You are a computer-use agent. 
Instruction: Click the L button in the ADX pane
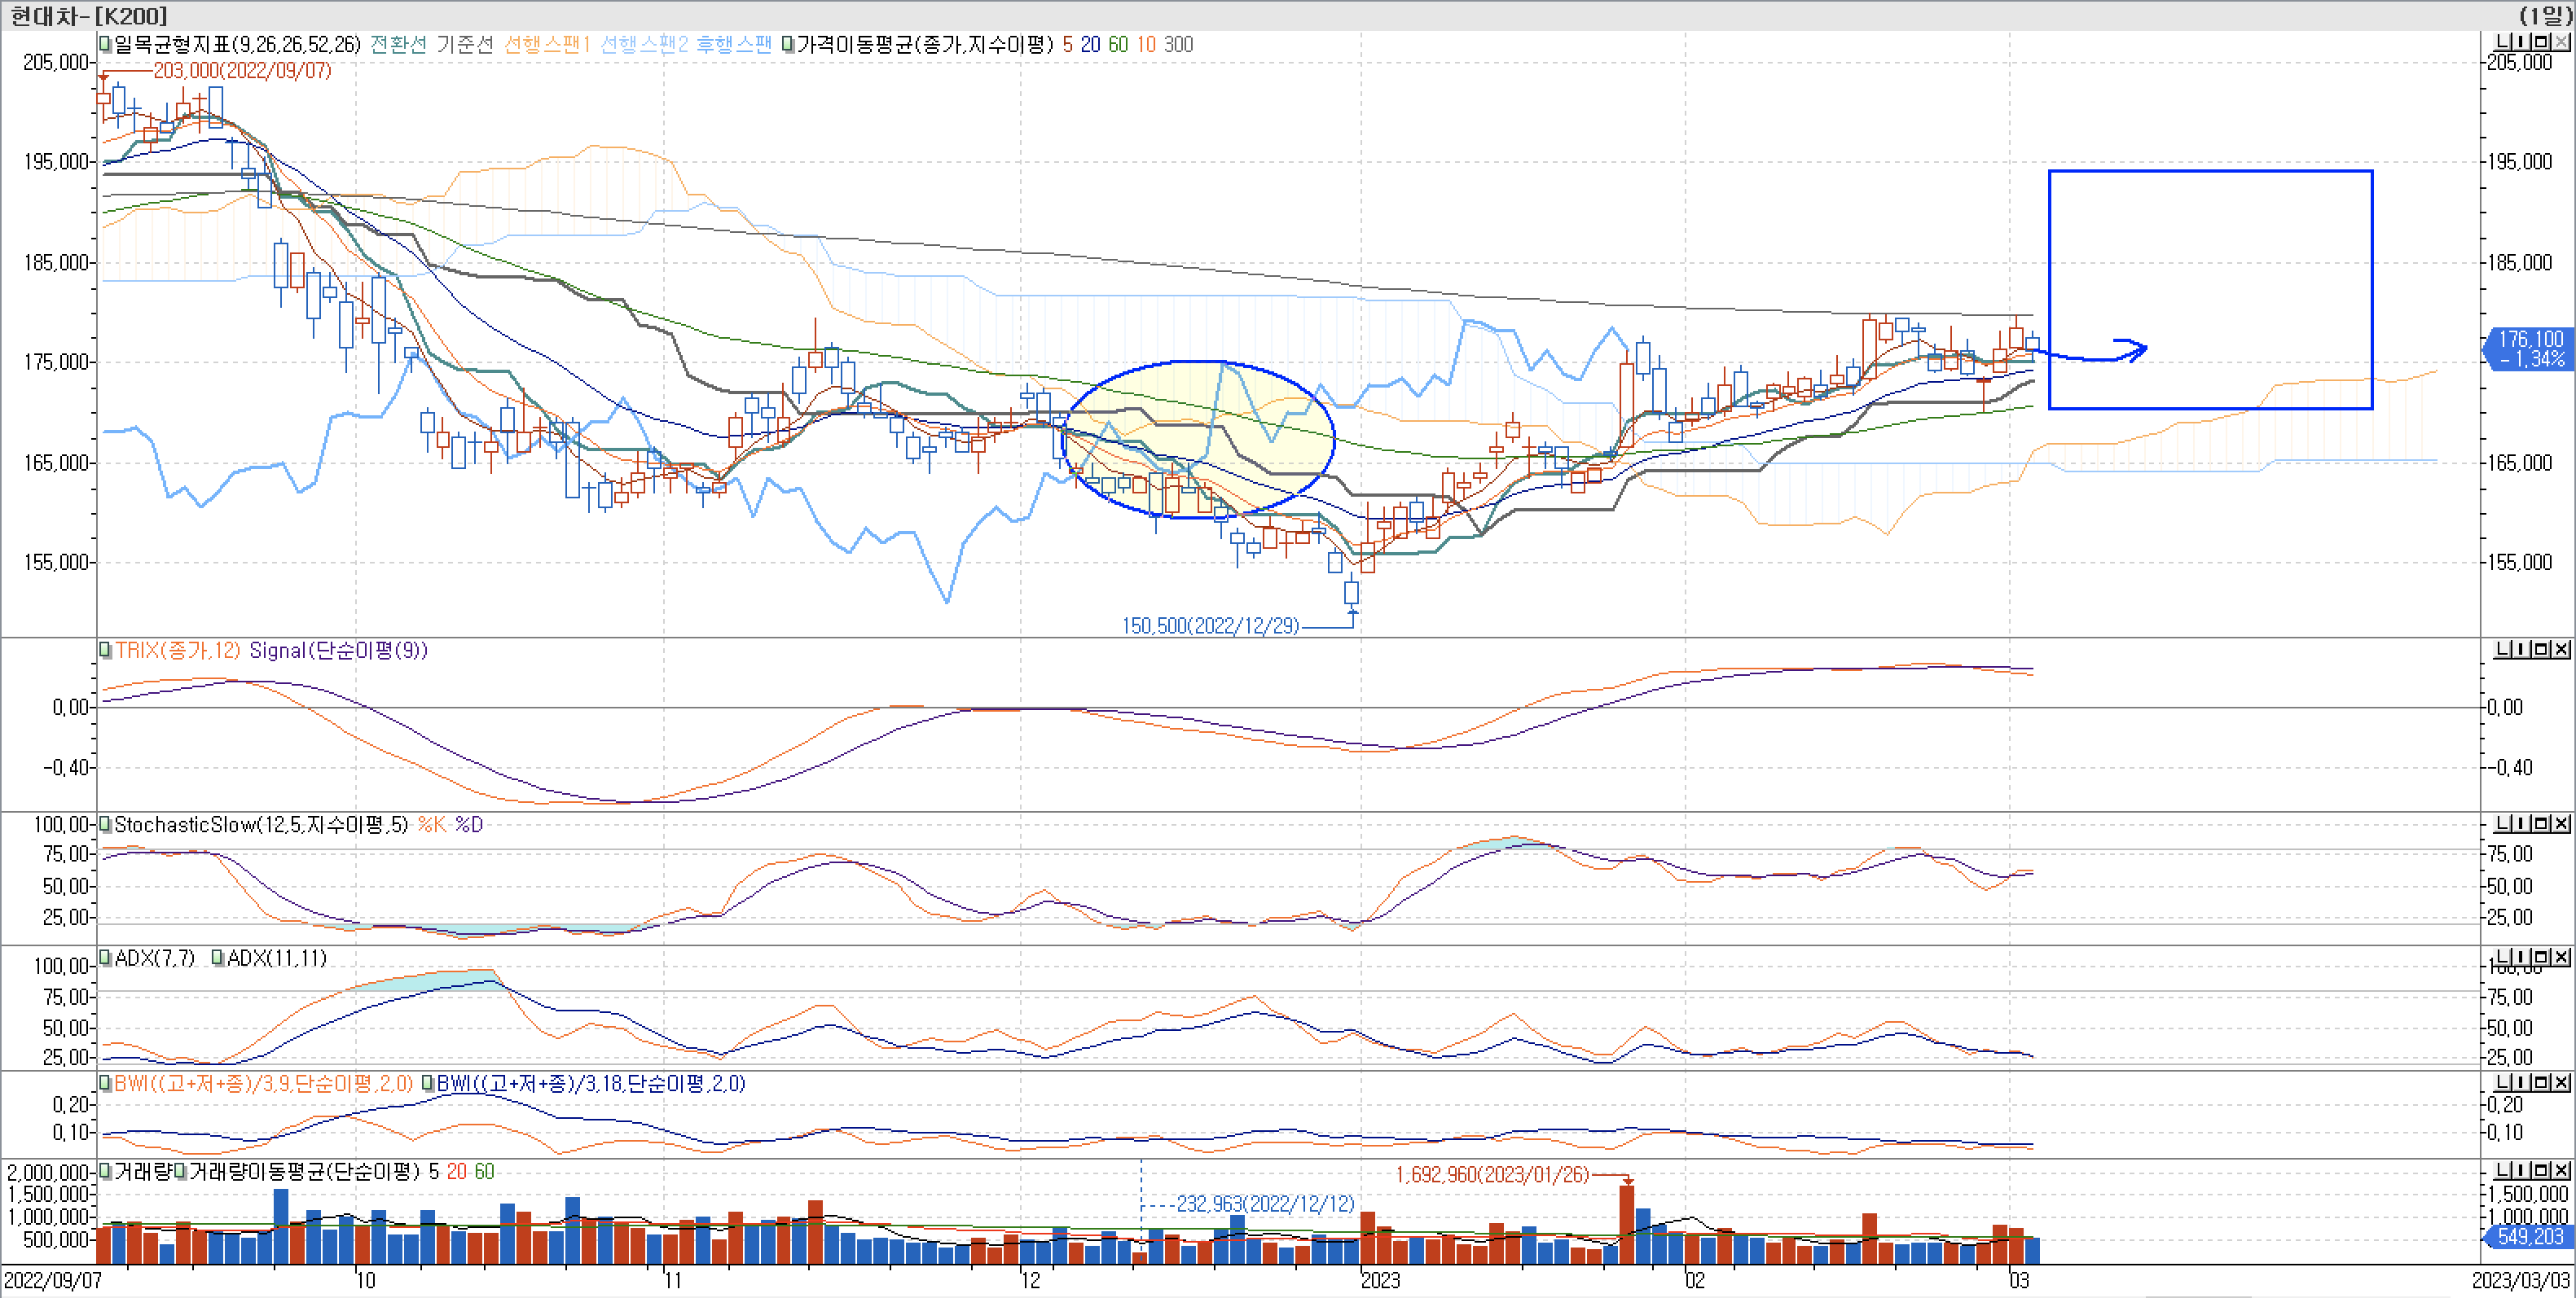click(2503, 958)
